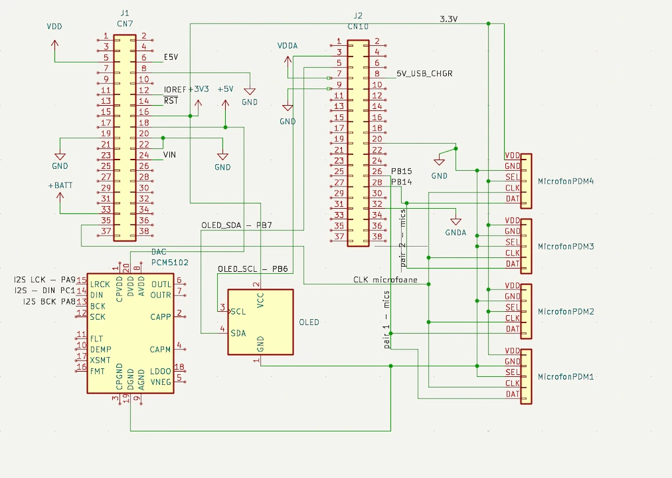Click the I2S LCK – PA9 label
Screen dimensions: 672x478
tap(45, 280)
